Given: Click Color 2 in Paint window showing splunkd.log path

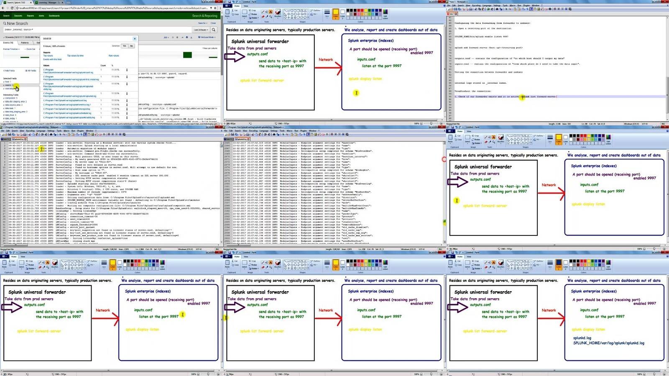Looking at the screenshot, I should tap(565, 265).
